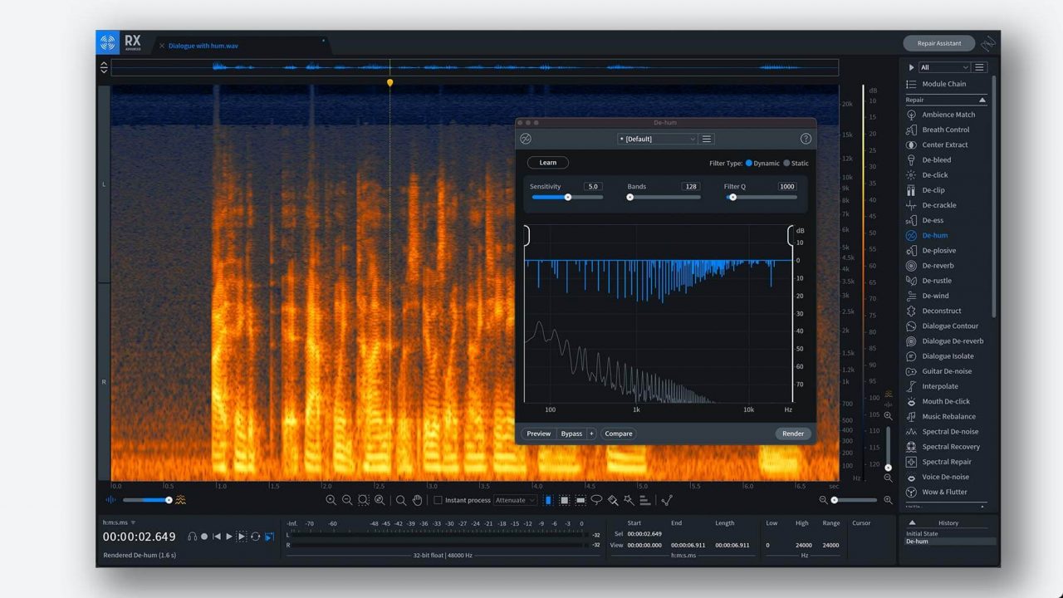The height and width of the screenshot is (598, 1063).
Task: Select the lasso selection tool
Action: pyautogui.click(x=596, y=500)
